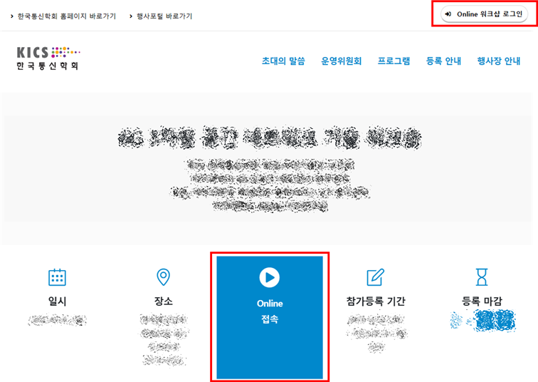Go to the 운영위원회 menu item
This screenshot has width=538, height=382.
[x=342, y=61]
